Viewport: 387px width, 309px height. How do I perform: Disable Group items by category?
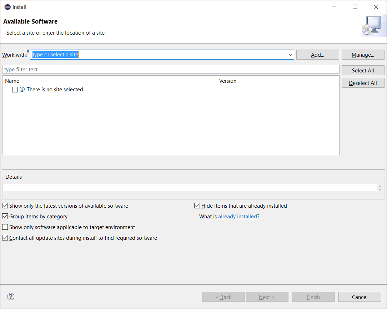pyautogui.click(x=5, y=217)
